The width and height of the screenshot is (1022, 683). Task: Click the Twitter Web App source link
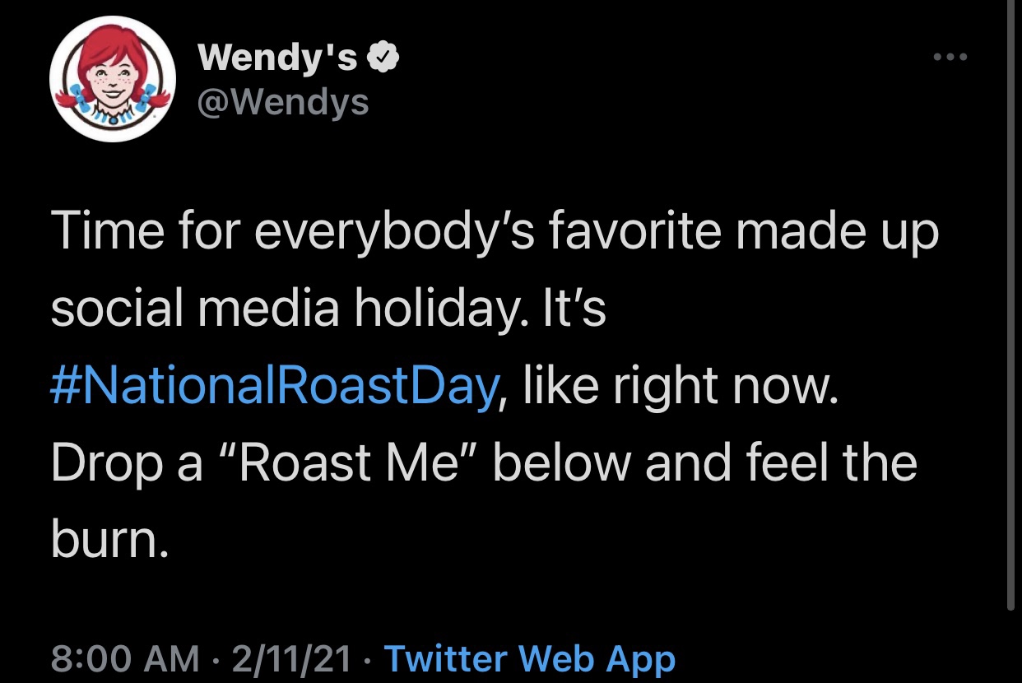(529, 658)
